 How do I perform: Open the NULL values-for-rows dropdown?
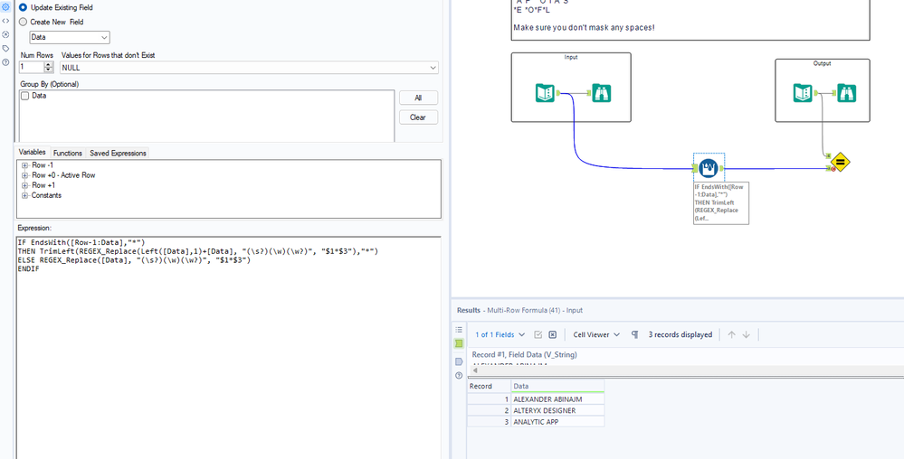point(249,68)
